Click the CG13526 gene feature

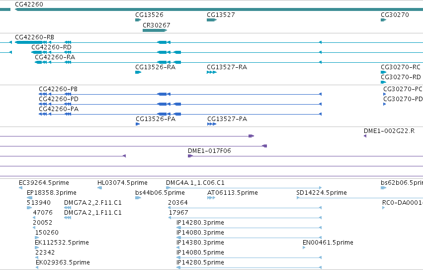tap(138, 20)
